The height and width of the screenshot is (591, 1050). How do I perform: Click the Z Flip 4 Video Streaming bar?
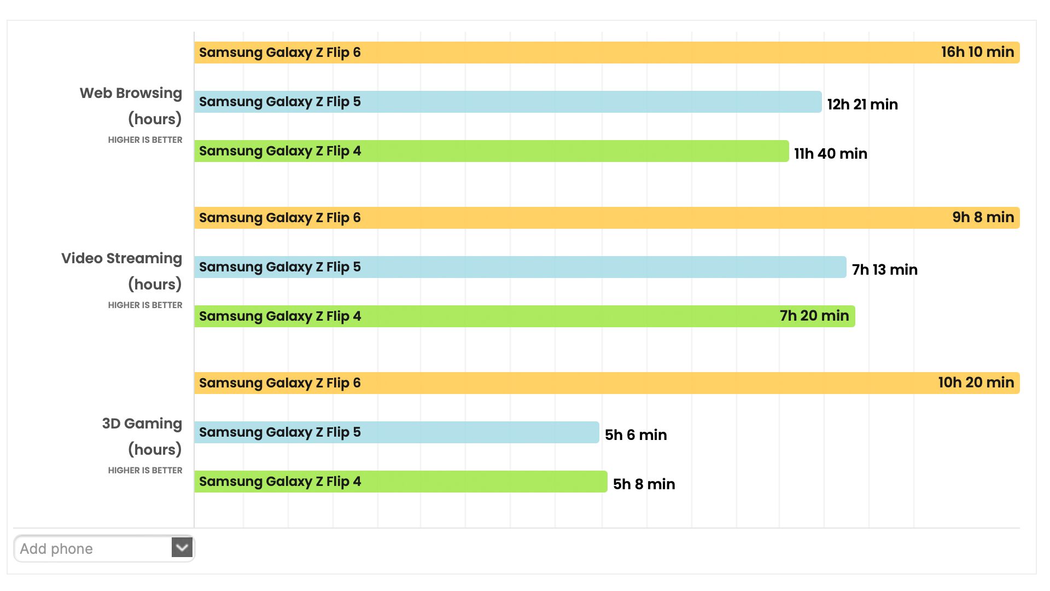pyautogui.click(x=524, y=316)
